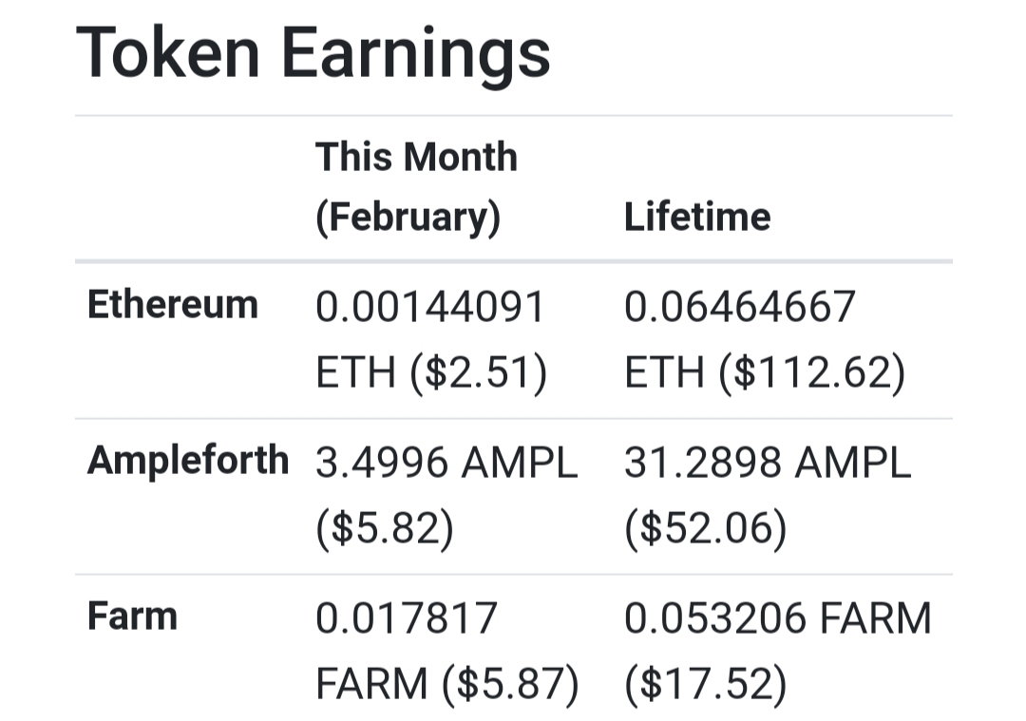The height and width of the screenshot is (721, 1026).
Task: Select Ethereum lifetime amount 0.06464667
Action: tap(739, 306)
